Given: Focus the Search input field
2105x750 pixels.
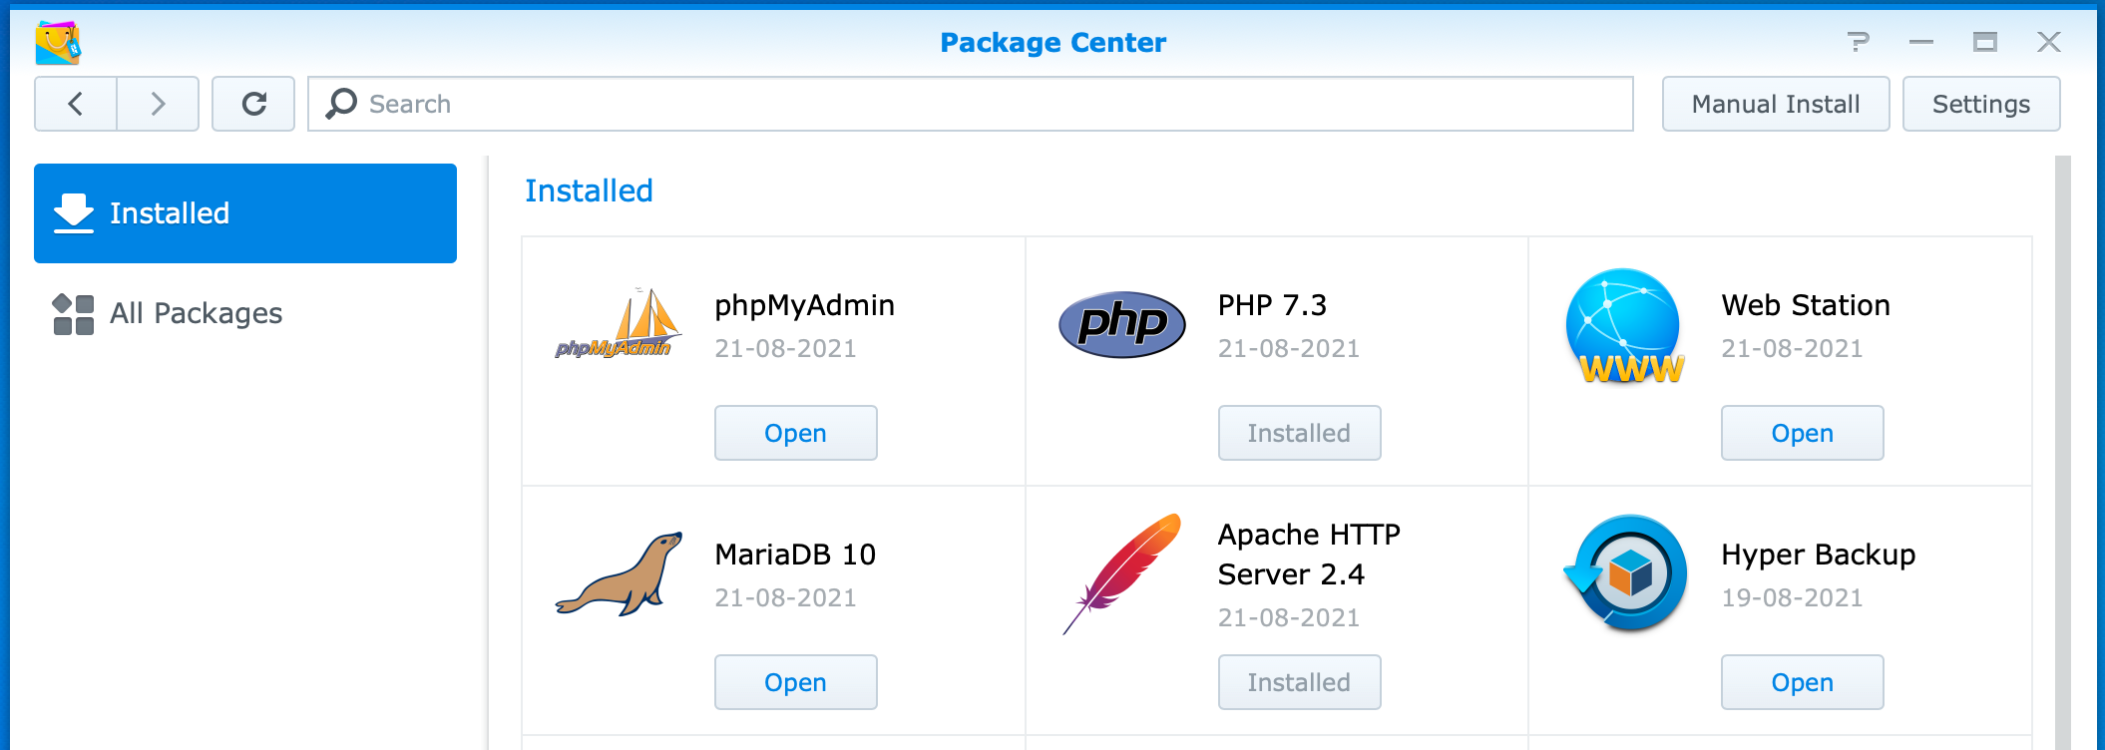Looking at the screenshot, I should [971, 104].
